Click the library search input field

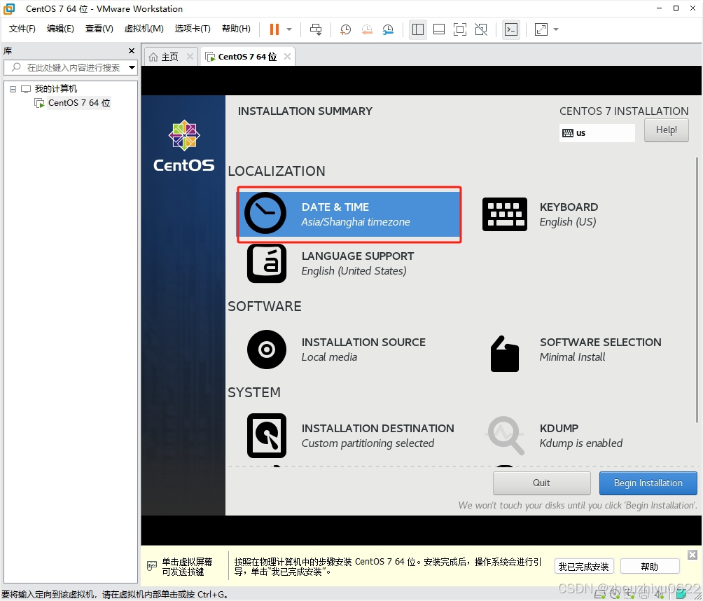(x=69, y=68)
